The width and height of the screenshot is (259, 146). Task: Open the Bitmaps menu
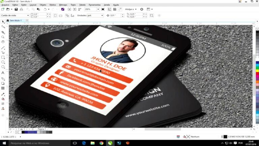pyautogui.click(x=63, y=5)
